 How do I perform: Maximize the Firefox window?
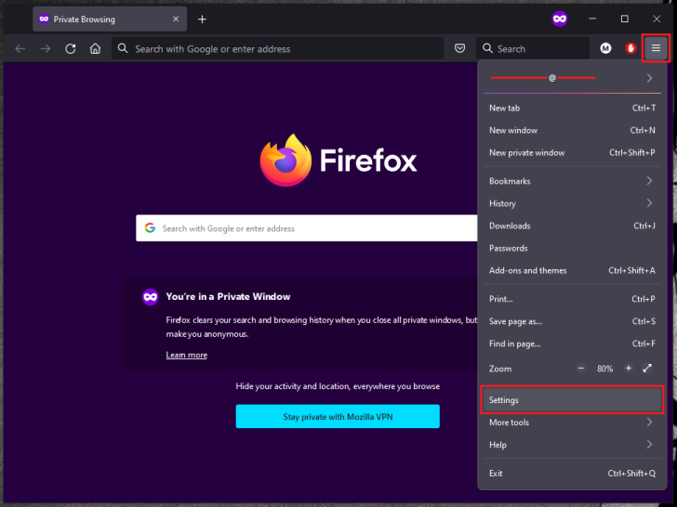click(624, 19)
